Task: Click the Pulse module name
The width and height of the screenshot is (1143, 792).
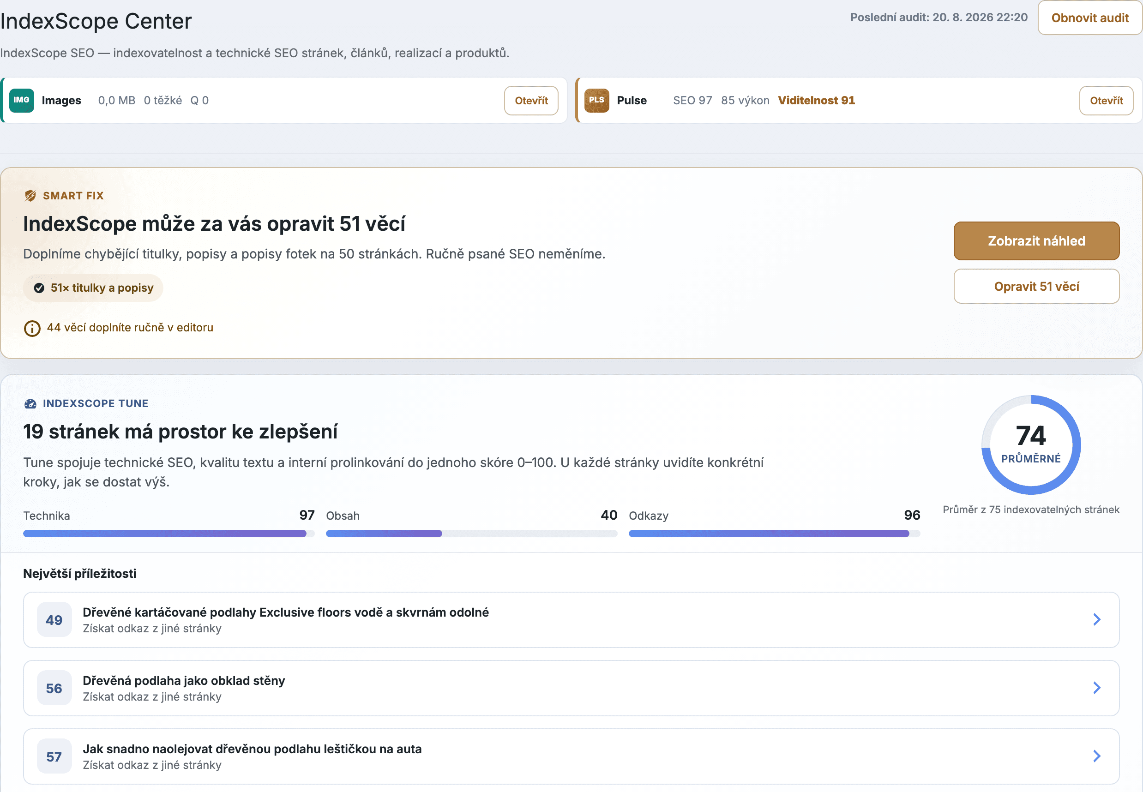Action: 632,100
